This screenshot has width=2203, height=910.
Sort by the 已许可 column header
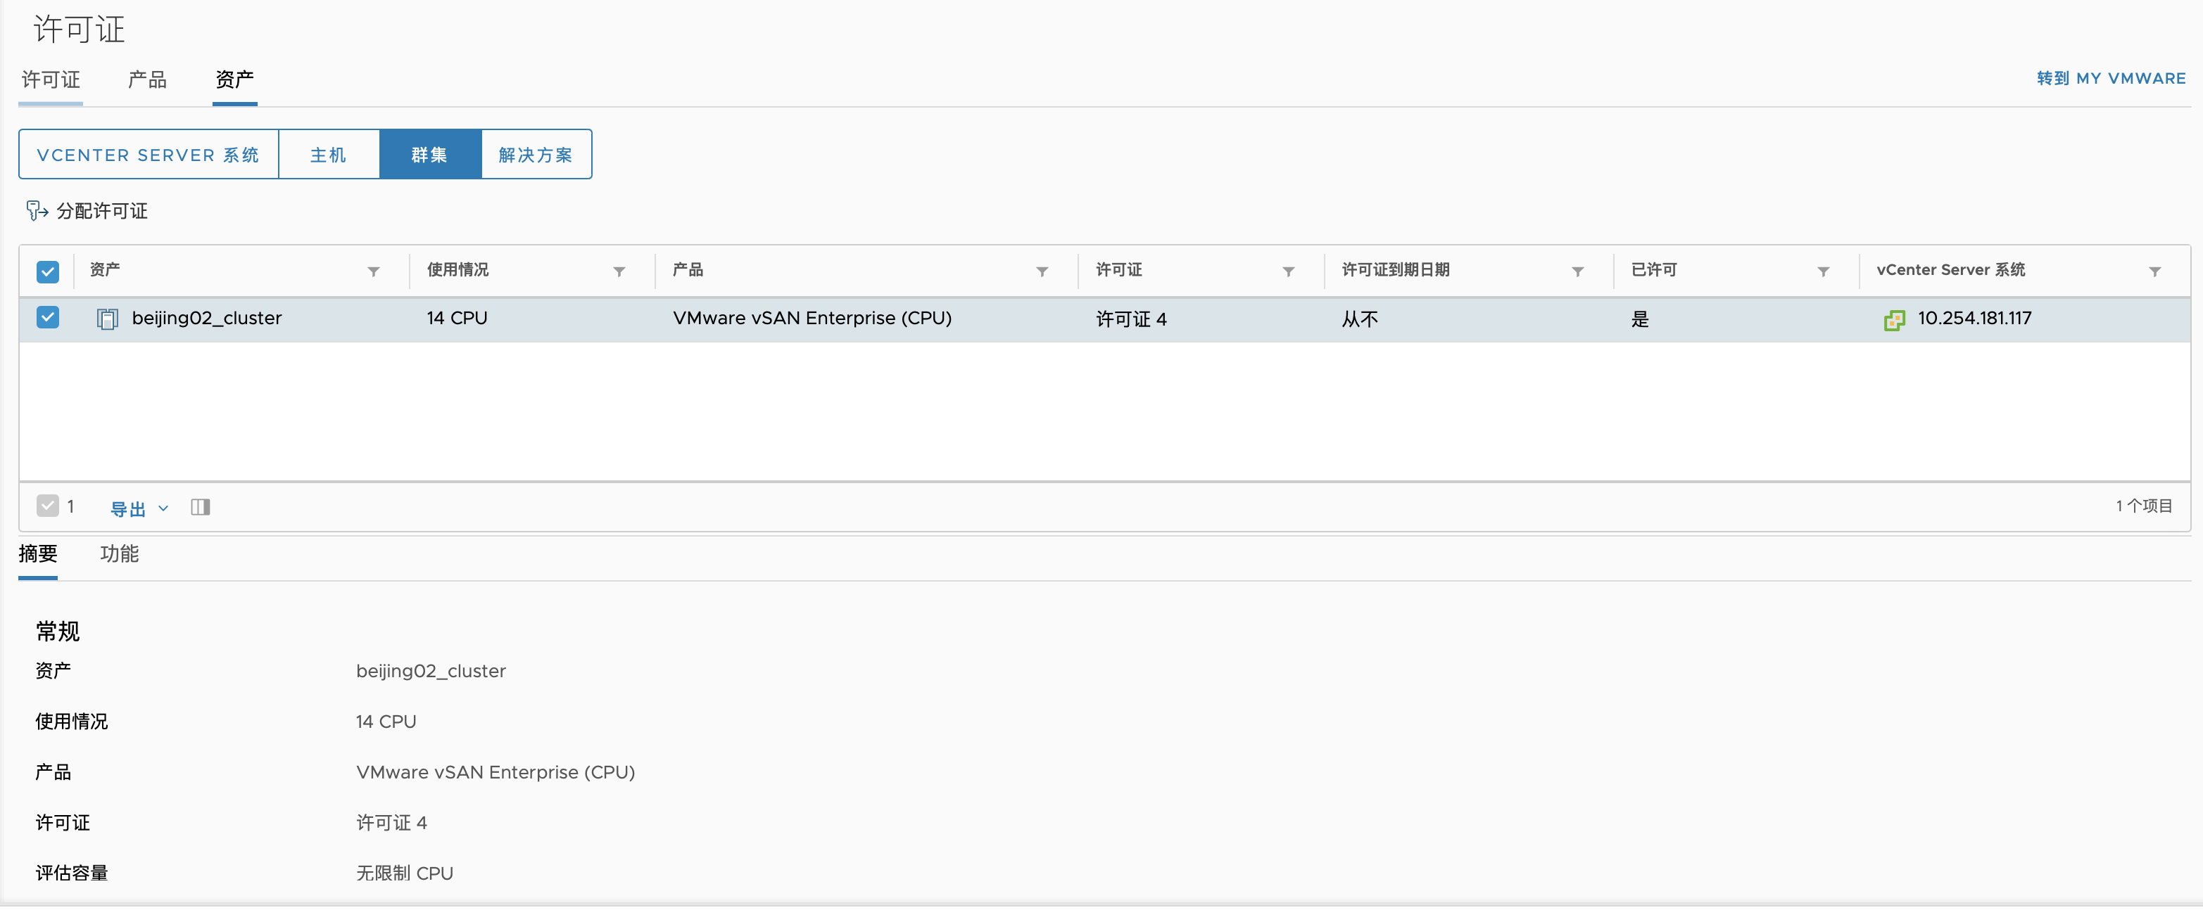pyautogui.click(x=1653, y=270)
